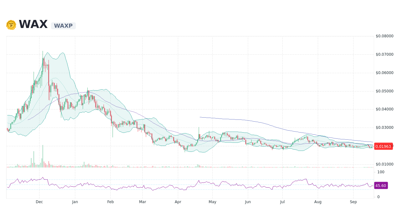Select the Apr label on the x-axis
Viewport: 398px width, 224px height.
coord(178,202)
